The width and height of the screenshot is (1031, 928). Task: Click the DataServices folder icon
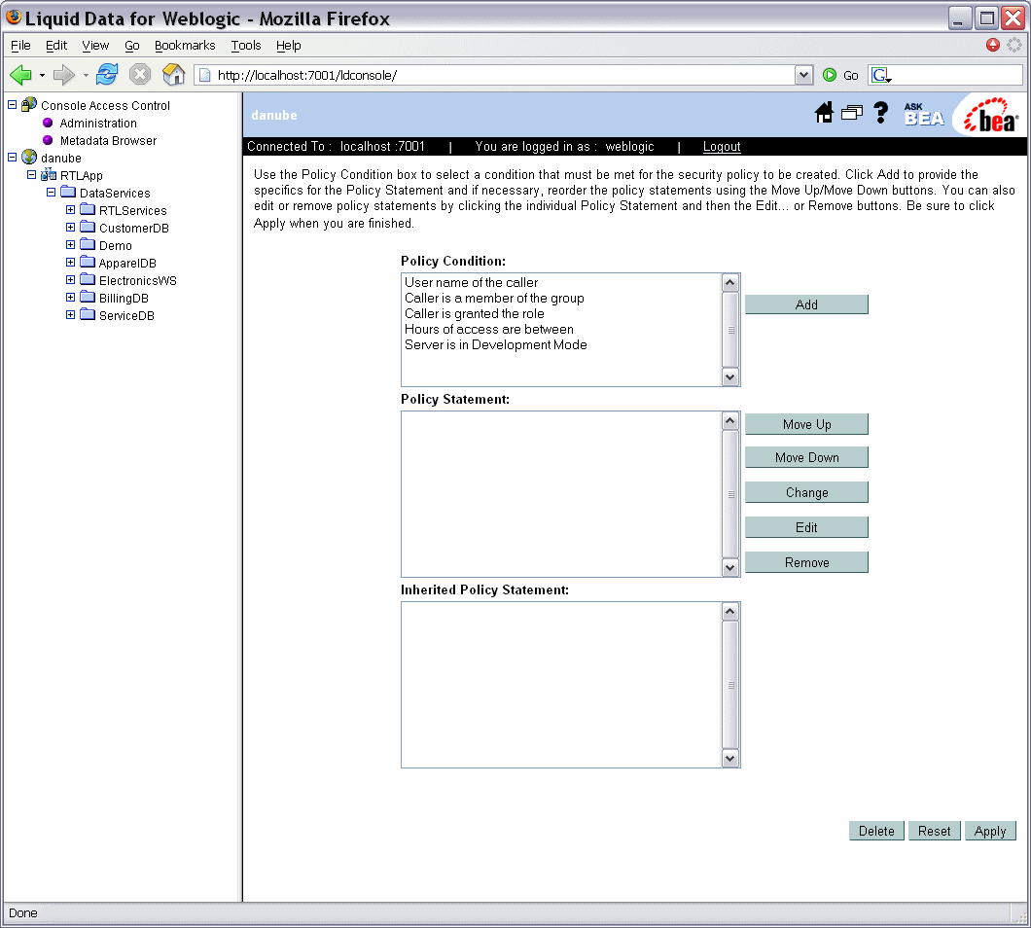68,192
